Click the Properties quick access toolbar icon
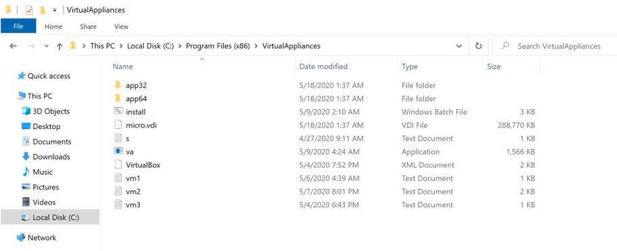The image size is (617, 251). (29, 10)
